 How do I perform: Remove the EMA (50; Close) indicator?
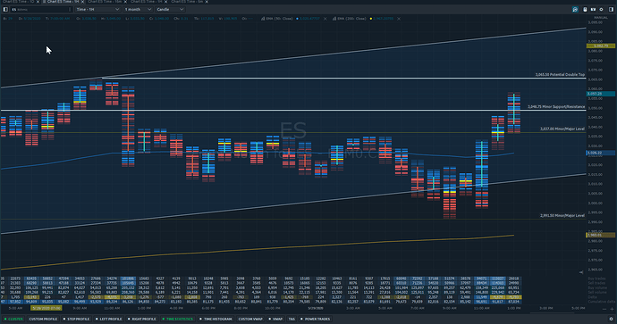pyautogui.click(x=325, y=19)
